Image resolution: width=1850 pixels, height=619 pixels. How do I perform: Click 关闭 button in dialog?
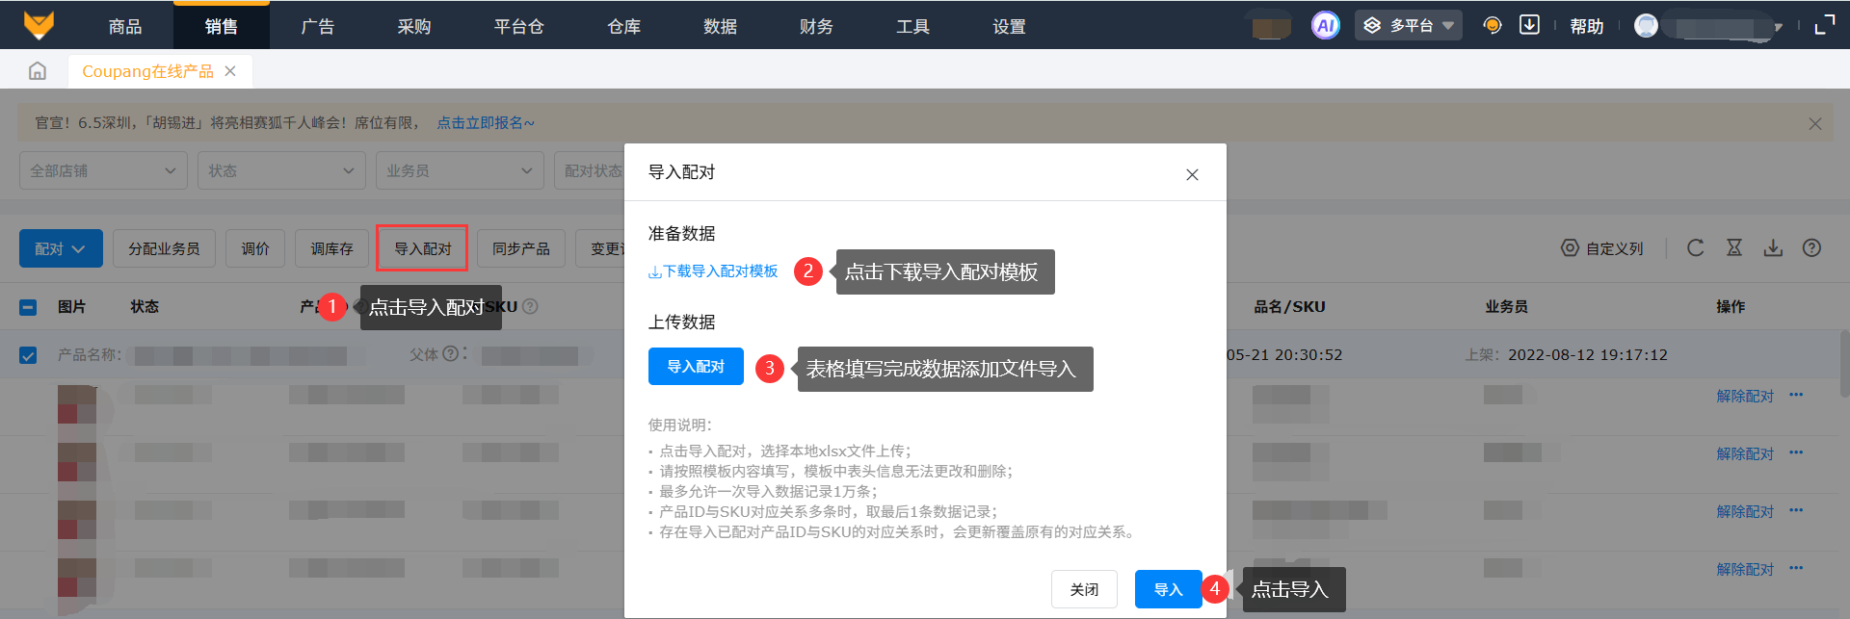(1084, 589)
